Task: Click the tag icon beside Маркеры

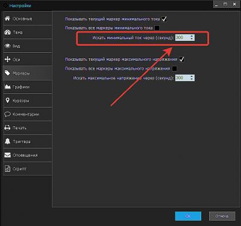Action: click(x=7, y=73)
